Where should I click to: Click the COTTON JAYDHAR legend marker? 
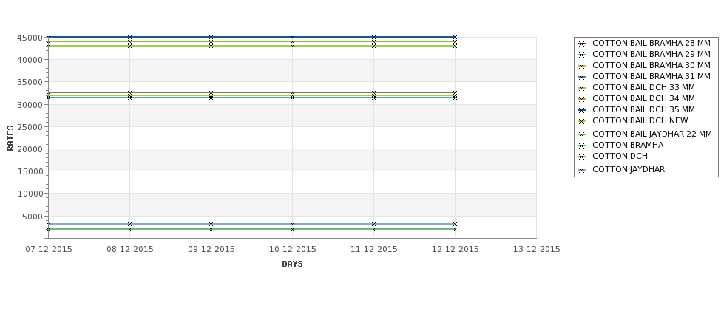(581, 170)
